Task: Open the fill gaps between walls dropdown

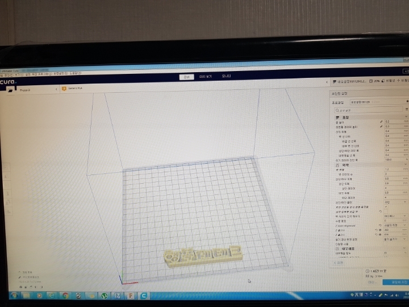Action: (395, 216)
